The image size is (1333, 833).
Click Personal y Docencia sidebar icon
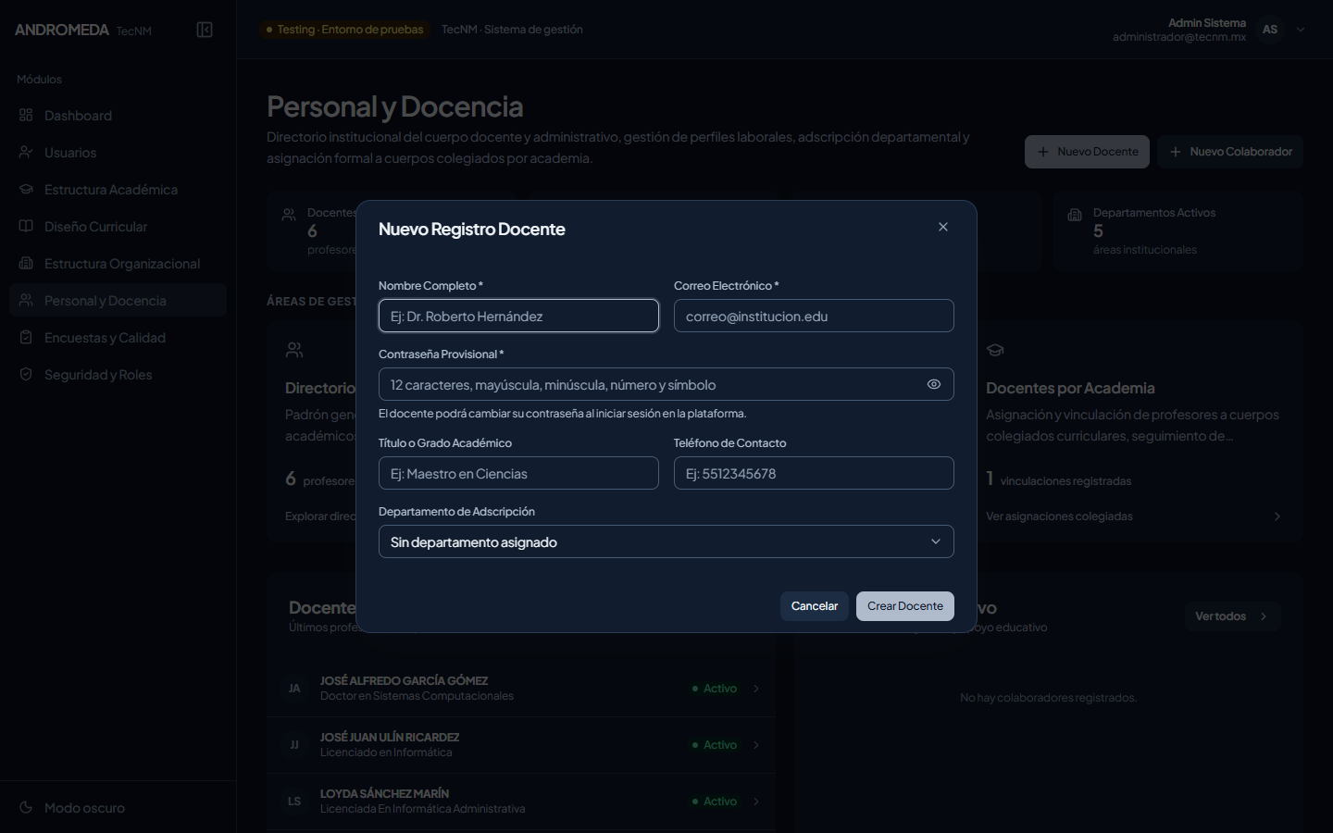pyautogui.click(x=26, y=301)
